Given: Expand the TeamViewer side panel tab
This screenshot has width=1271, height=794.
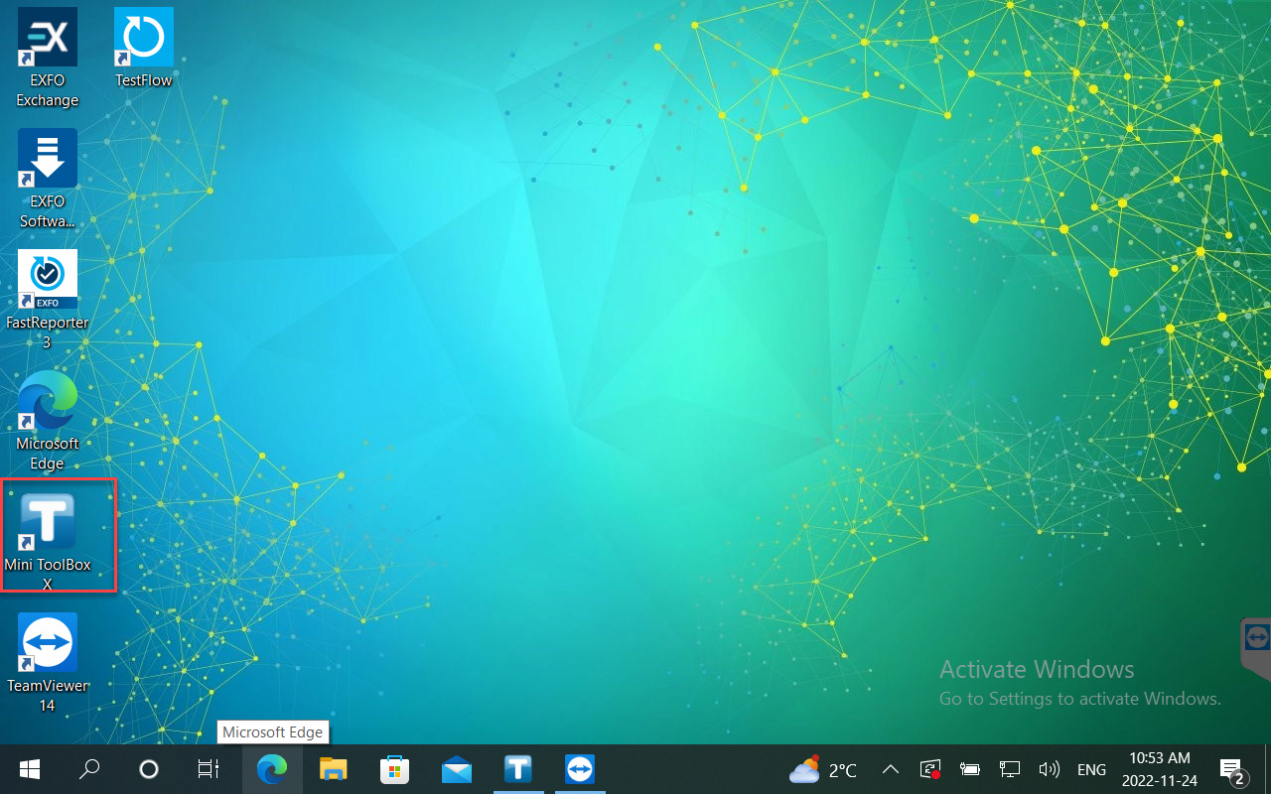Looking at the screenshot, I should tap(1256, 648).
